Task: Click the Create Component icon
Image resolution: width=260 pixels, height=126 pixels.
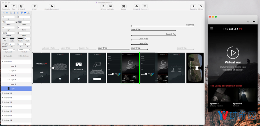Action: point(52,6)
